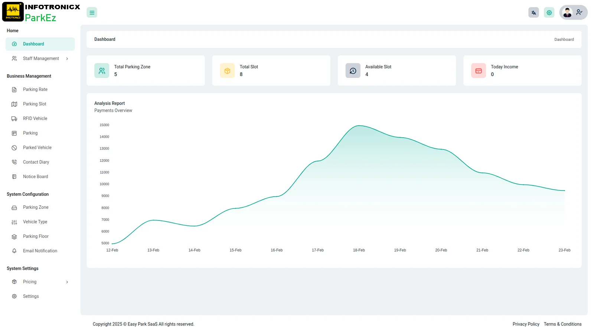Go to Parking Rate page

35,89
